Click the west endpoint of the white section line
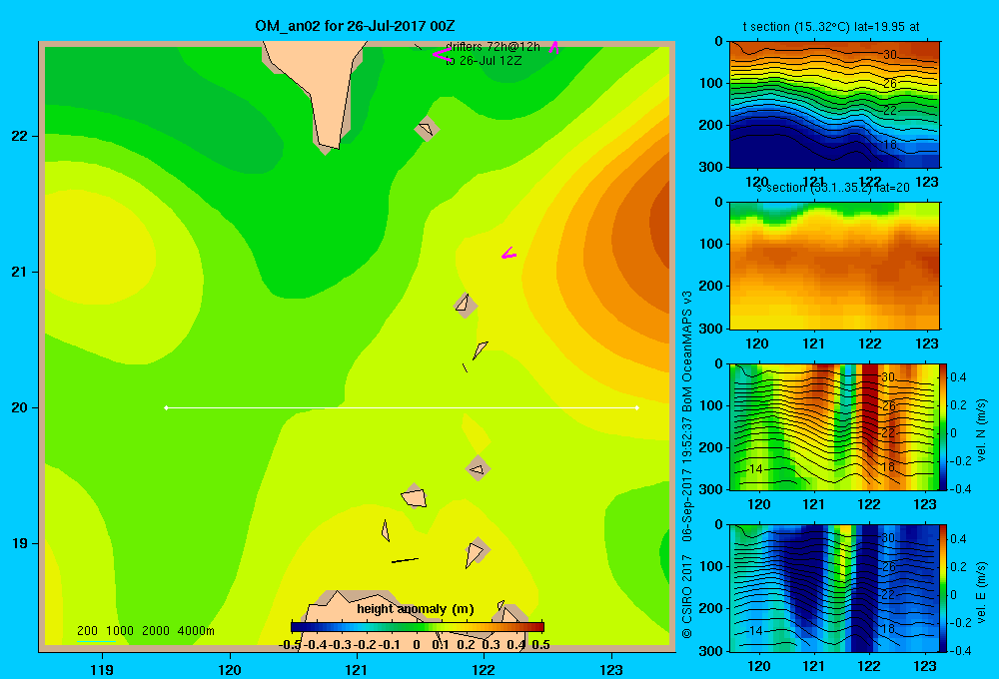This screenshot has width=999, height=679. pos(166,407)
